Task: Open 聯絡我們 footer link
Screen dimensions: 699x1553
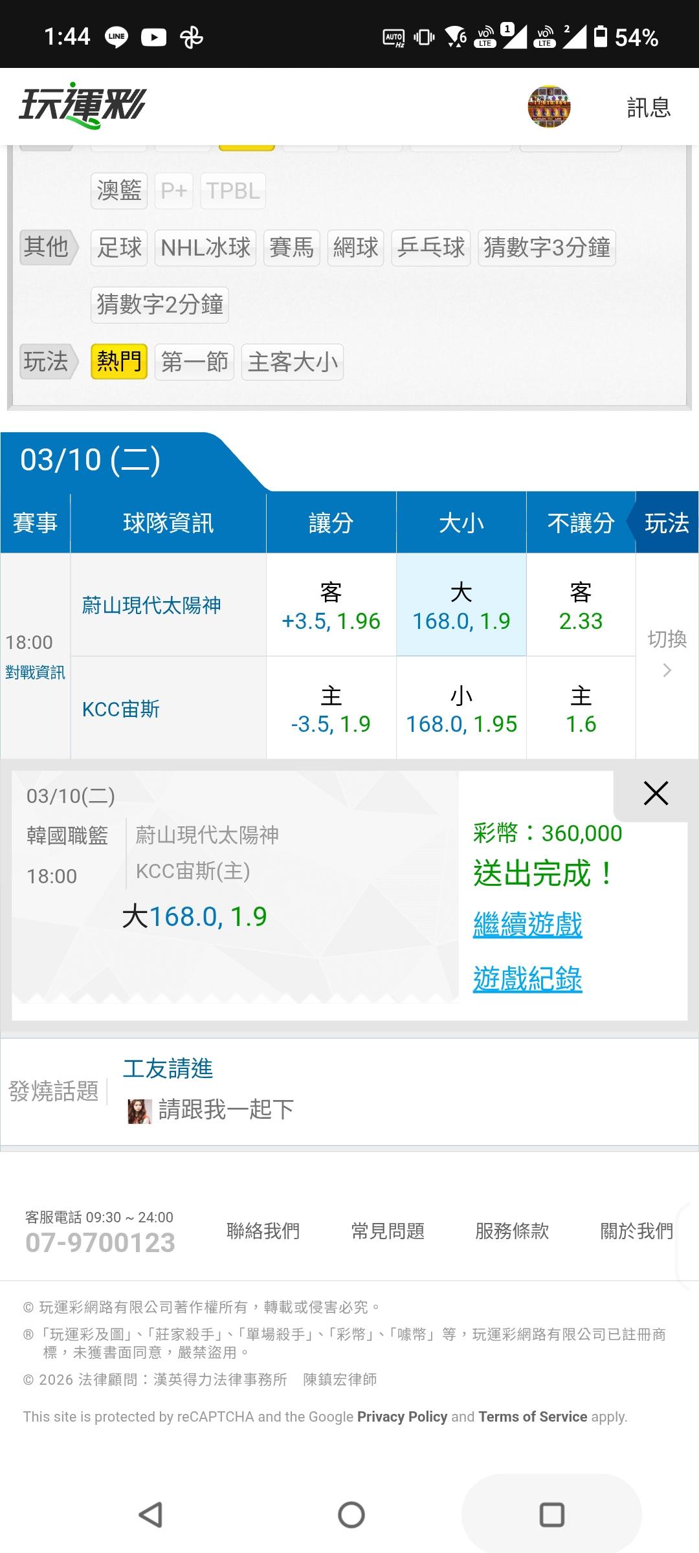Action: (x=263, y=1231)
